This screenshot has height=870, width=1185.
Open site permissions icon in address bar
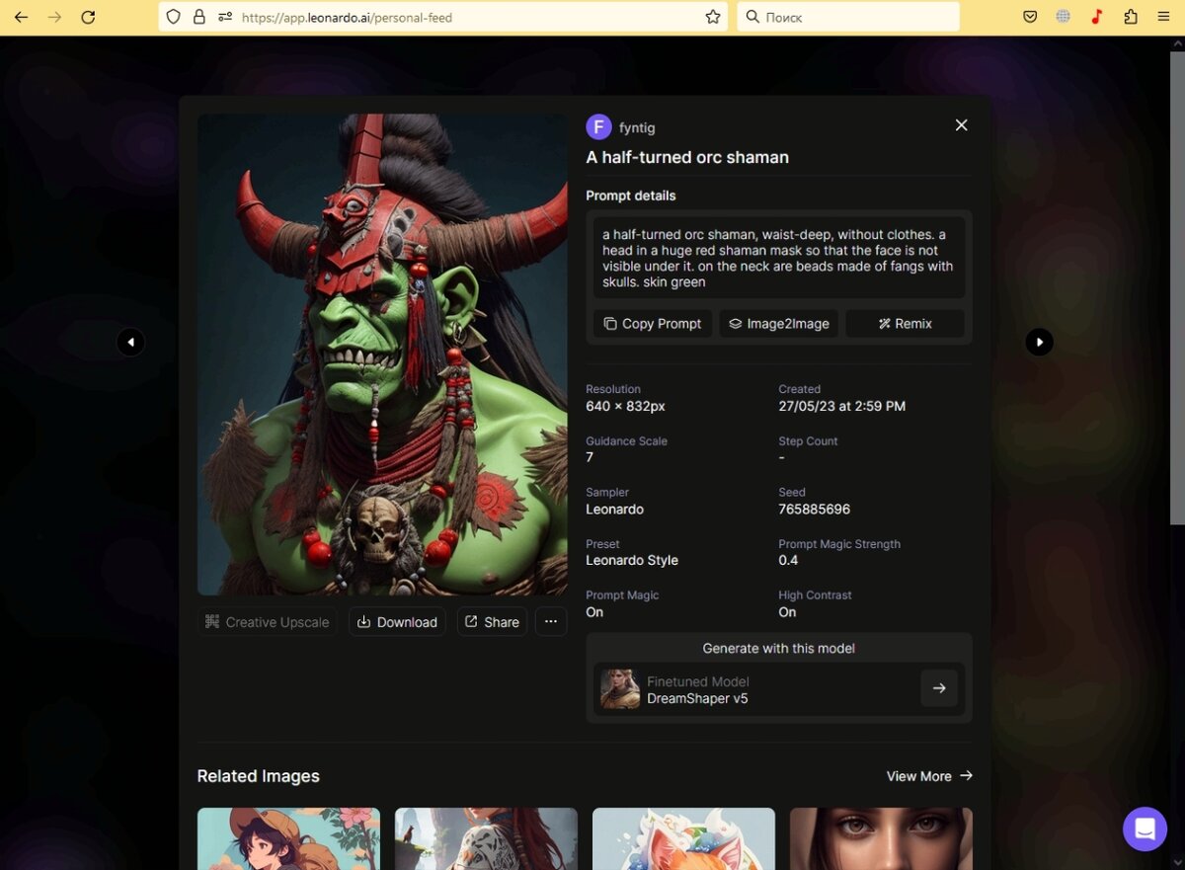(x=225, y=17)
